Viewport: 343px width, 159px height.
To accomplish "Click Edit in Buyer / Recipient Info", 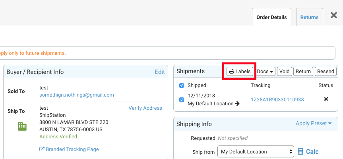I will click(x=160, y=72).
